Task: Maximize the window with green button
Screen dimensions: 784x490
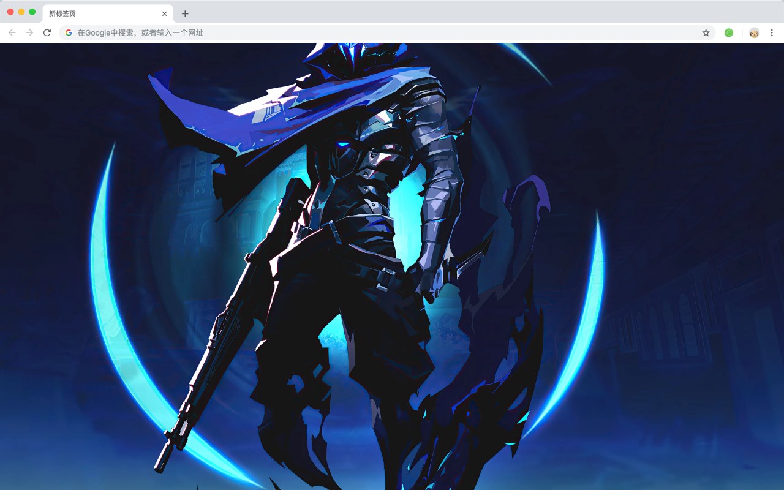Action: pyautogui.click(x=32, y=12)
